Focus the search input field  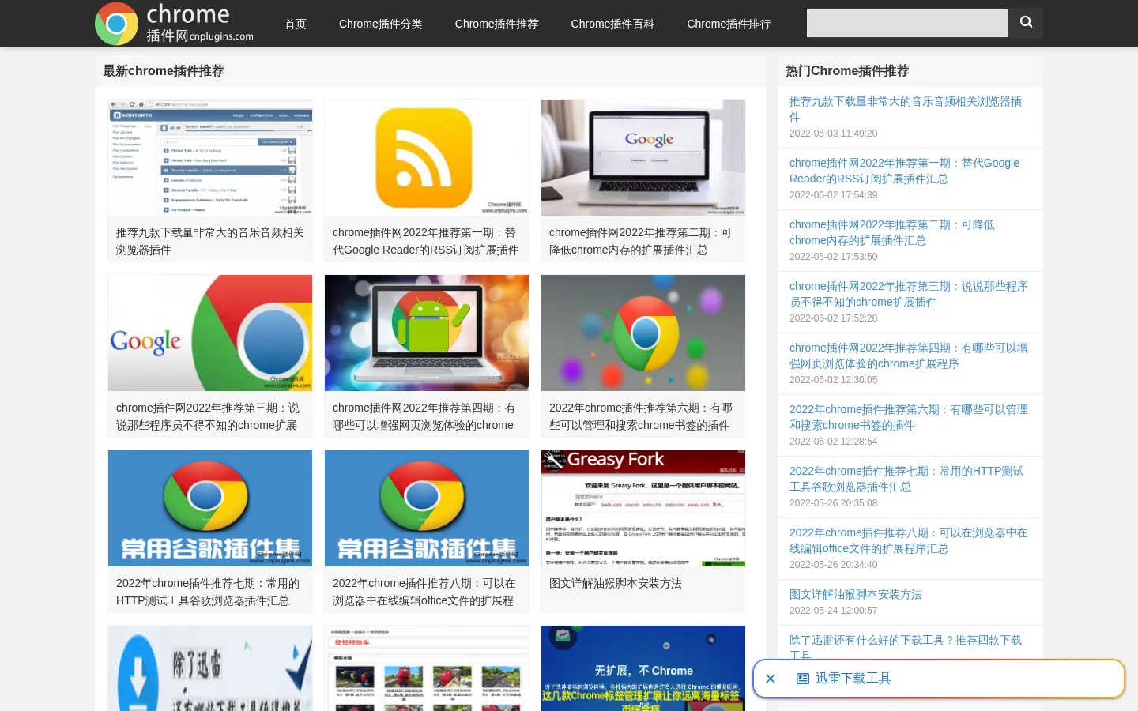[x=907, y=23]
